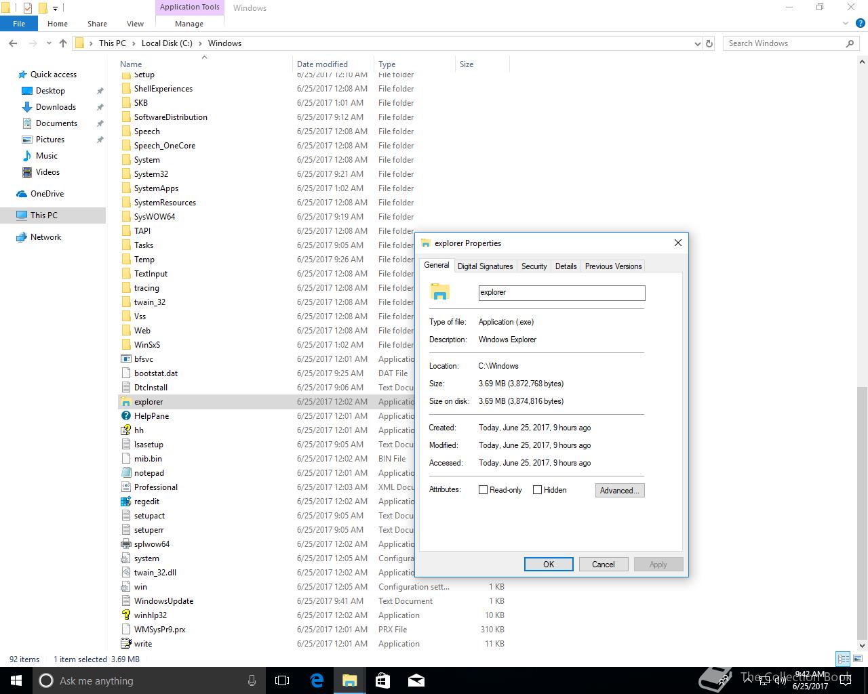This screenshot has height=694, width=868.
Task: Select Downloads in Quick access
Action: click(56, 107)
